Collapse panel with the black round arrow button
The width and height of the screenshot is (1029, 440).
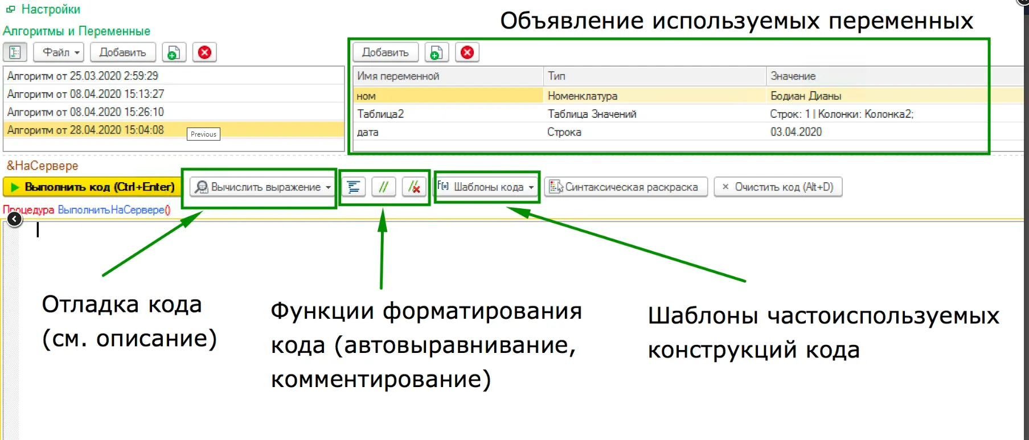[14, 219]
